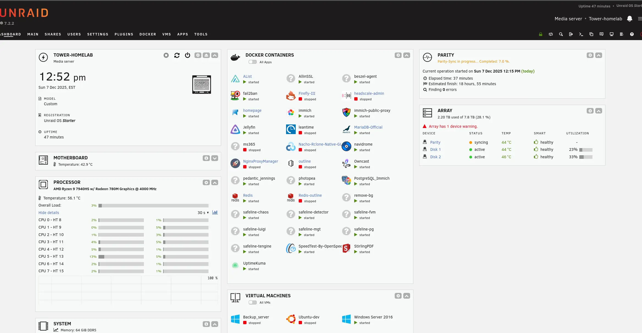This screenshot has height=333, width=642.
Task: Open the Jellyfin container icon
Action: [235, 129]
